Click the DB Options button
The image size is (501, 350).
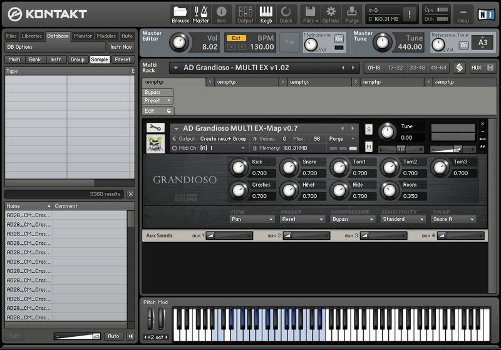pyautogui.click(x=20, y=47)
